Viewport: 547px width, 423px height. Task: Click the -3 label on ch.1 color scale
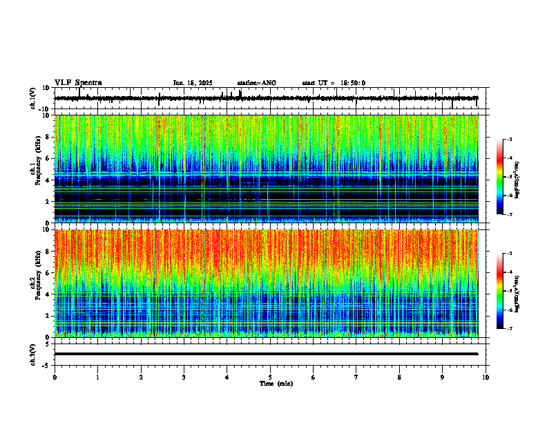pyautogui.click(x=509, y=139)
